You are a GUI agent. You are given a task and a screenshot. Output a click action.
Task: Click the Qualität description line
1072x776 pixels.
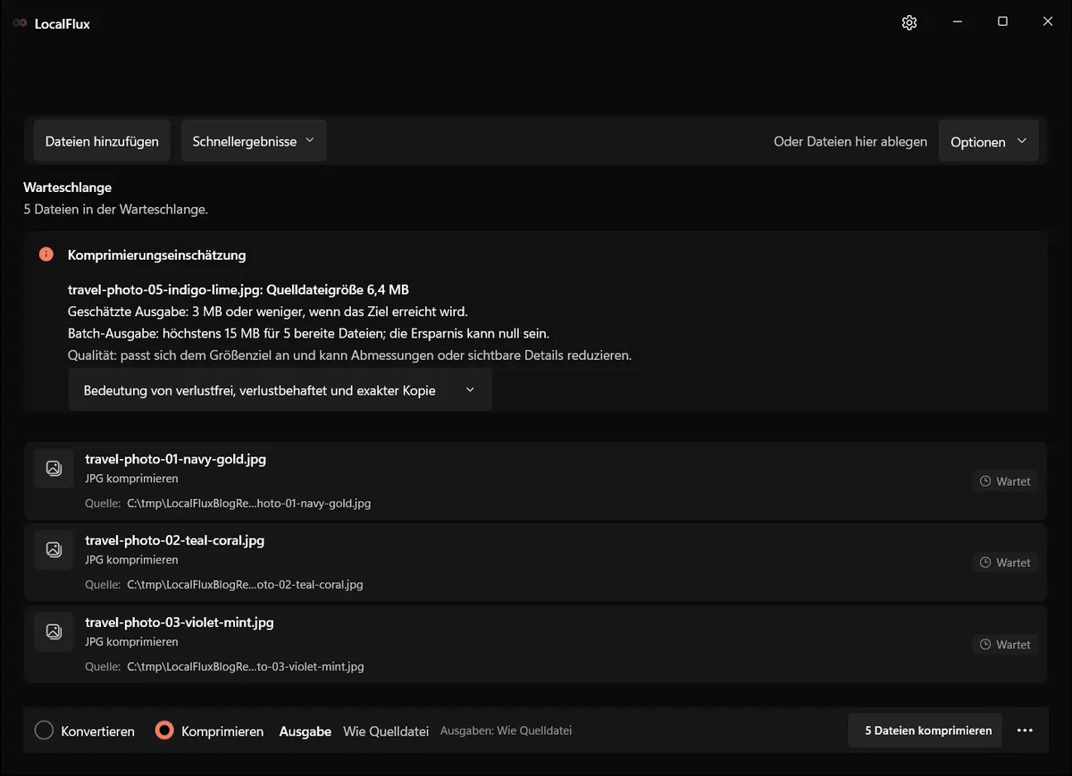pyautogui.click(x=349, y=355)
